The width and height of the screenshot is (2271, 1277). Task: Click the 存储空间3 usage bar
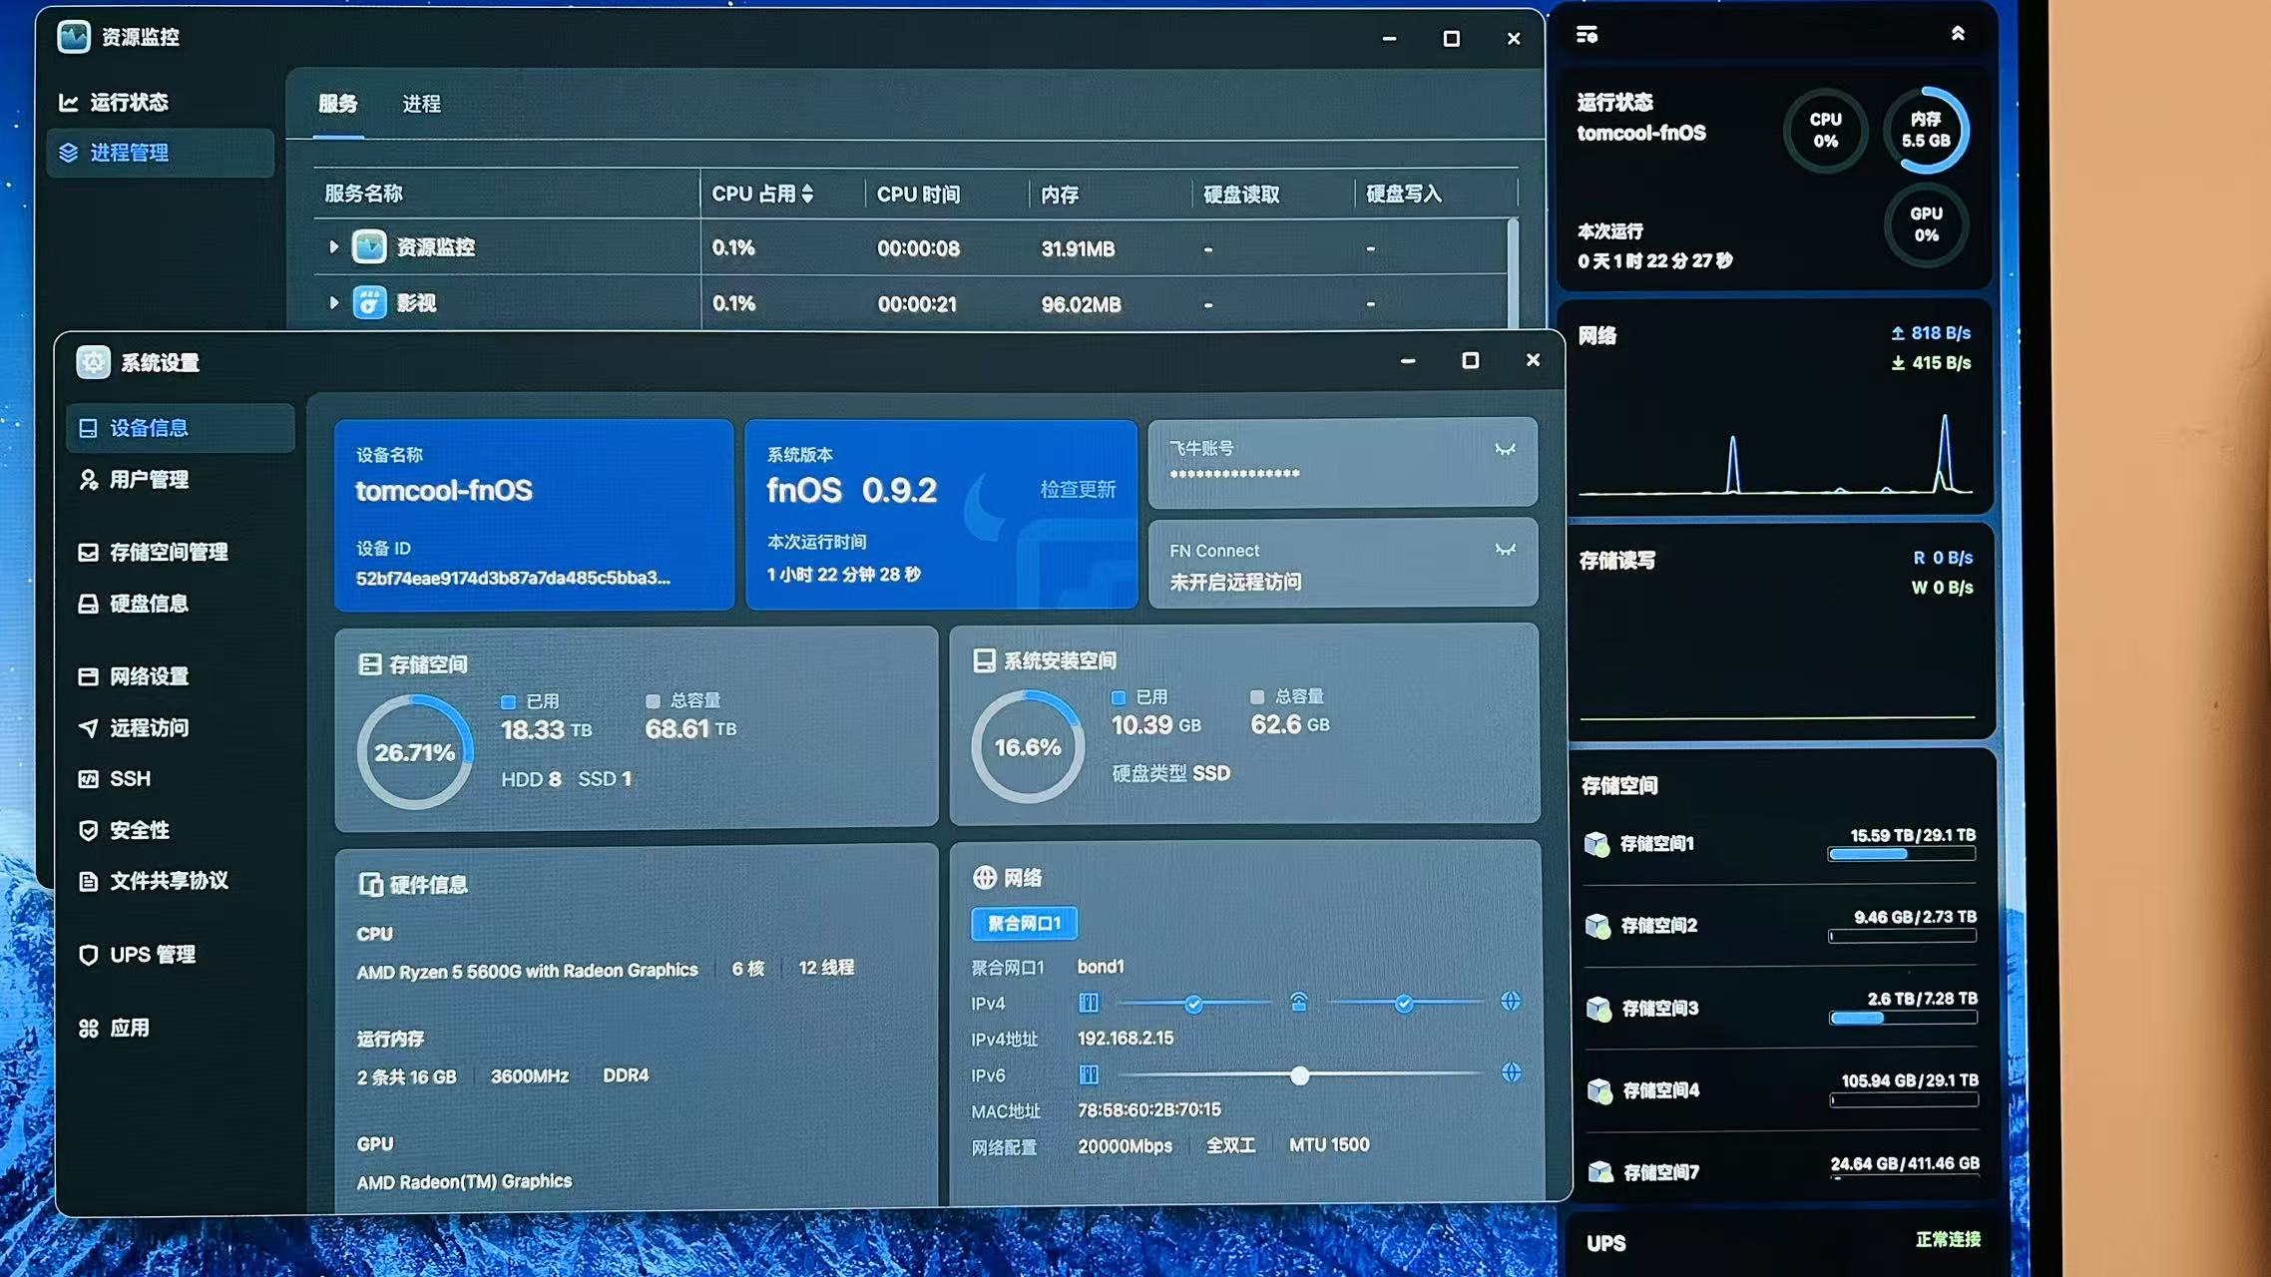1904,1018
